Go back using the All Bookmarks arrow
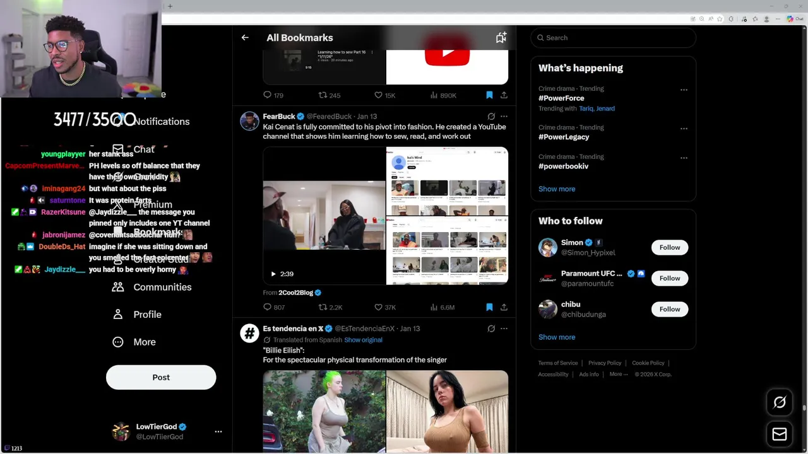 (x=245, y=38)
